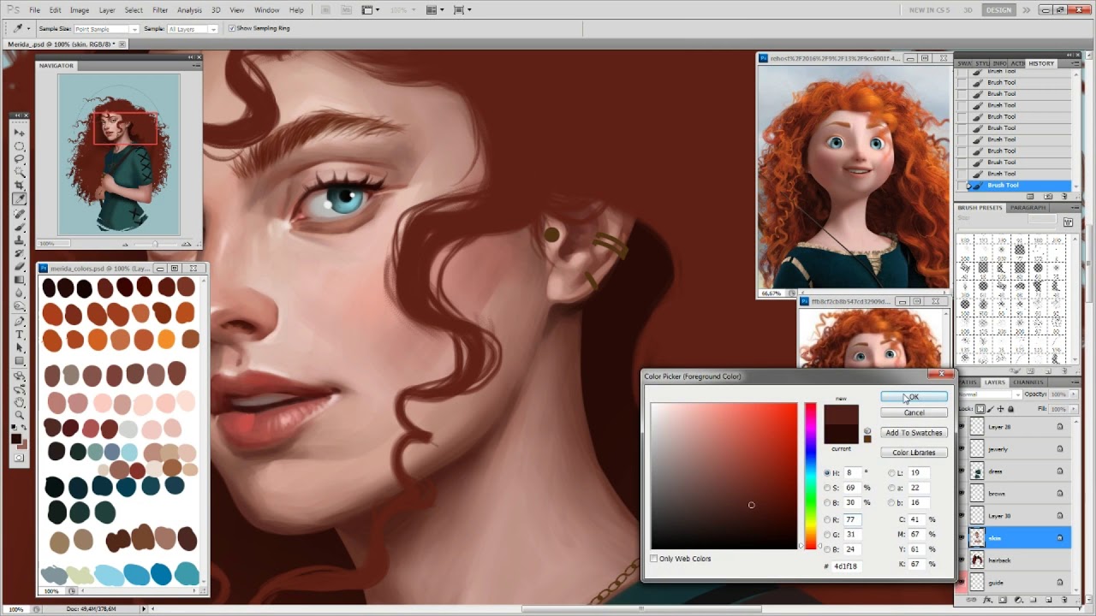Switch to the PATHS tab

968,382
